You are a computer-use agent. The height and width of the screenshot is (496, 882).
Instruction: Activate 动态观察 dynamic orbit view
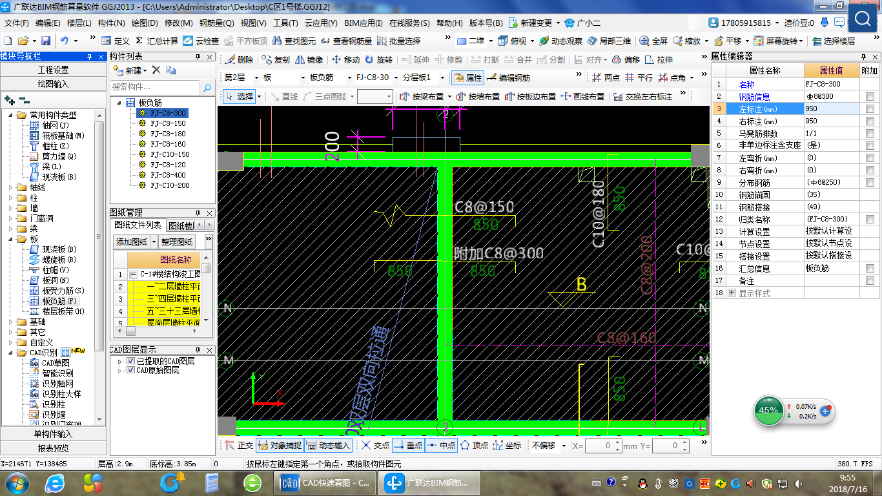click(560, 41)
